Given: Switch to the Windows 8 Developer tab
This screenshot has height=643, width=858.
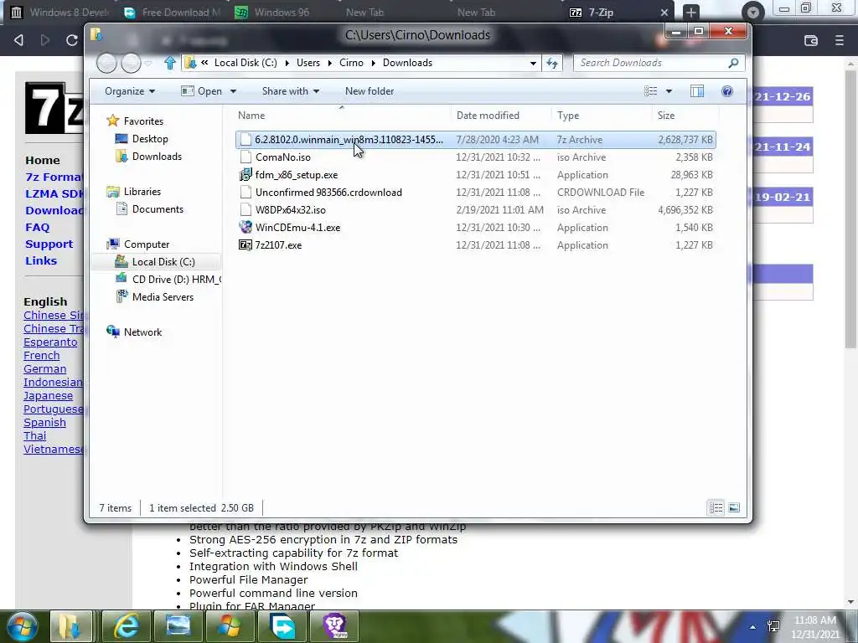Looking at the screenshot, I should click(61, 12).
